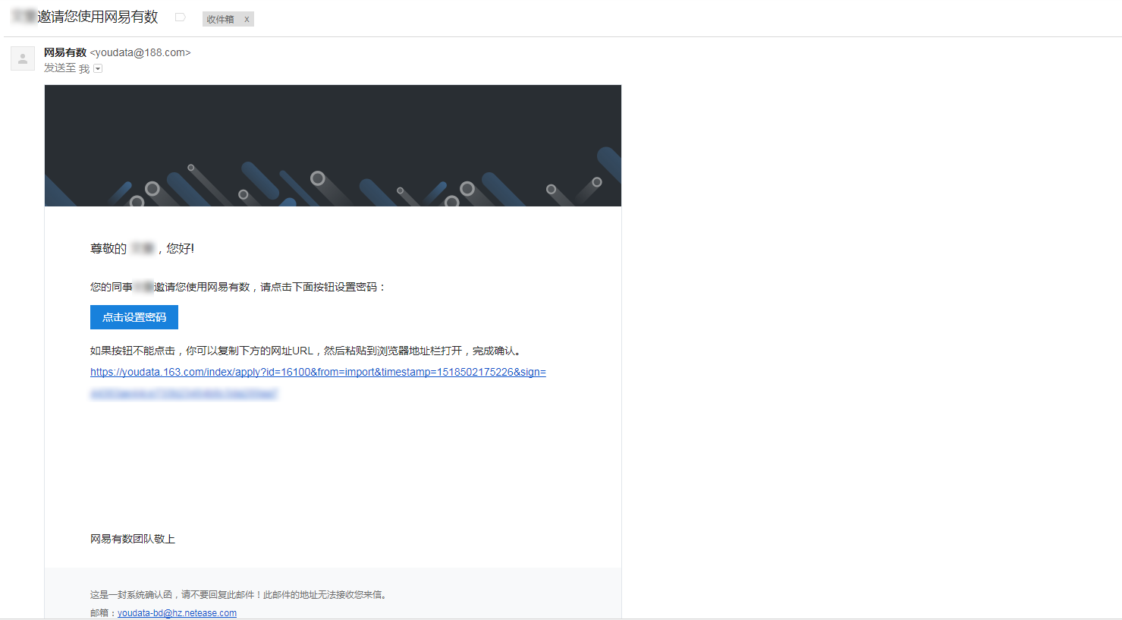Click the 点击设置密码 button
1122x620 pixels.
pos(134,317)
